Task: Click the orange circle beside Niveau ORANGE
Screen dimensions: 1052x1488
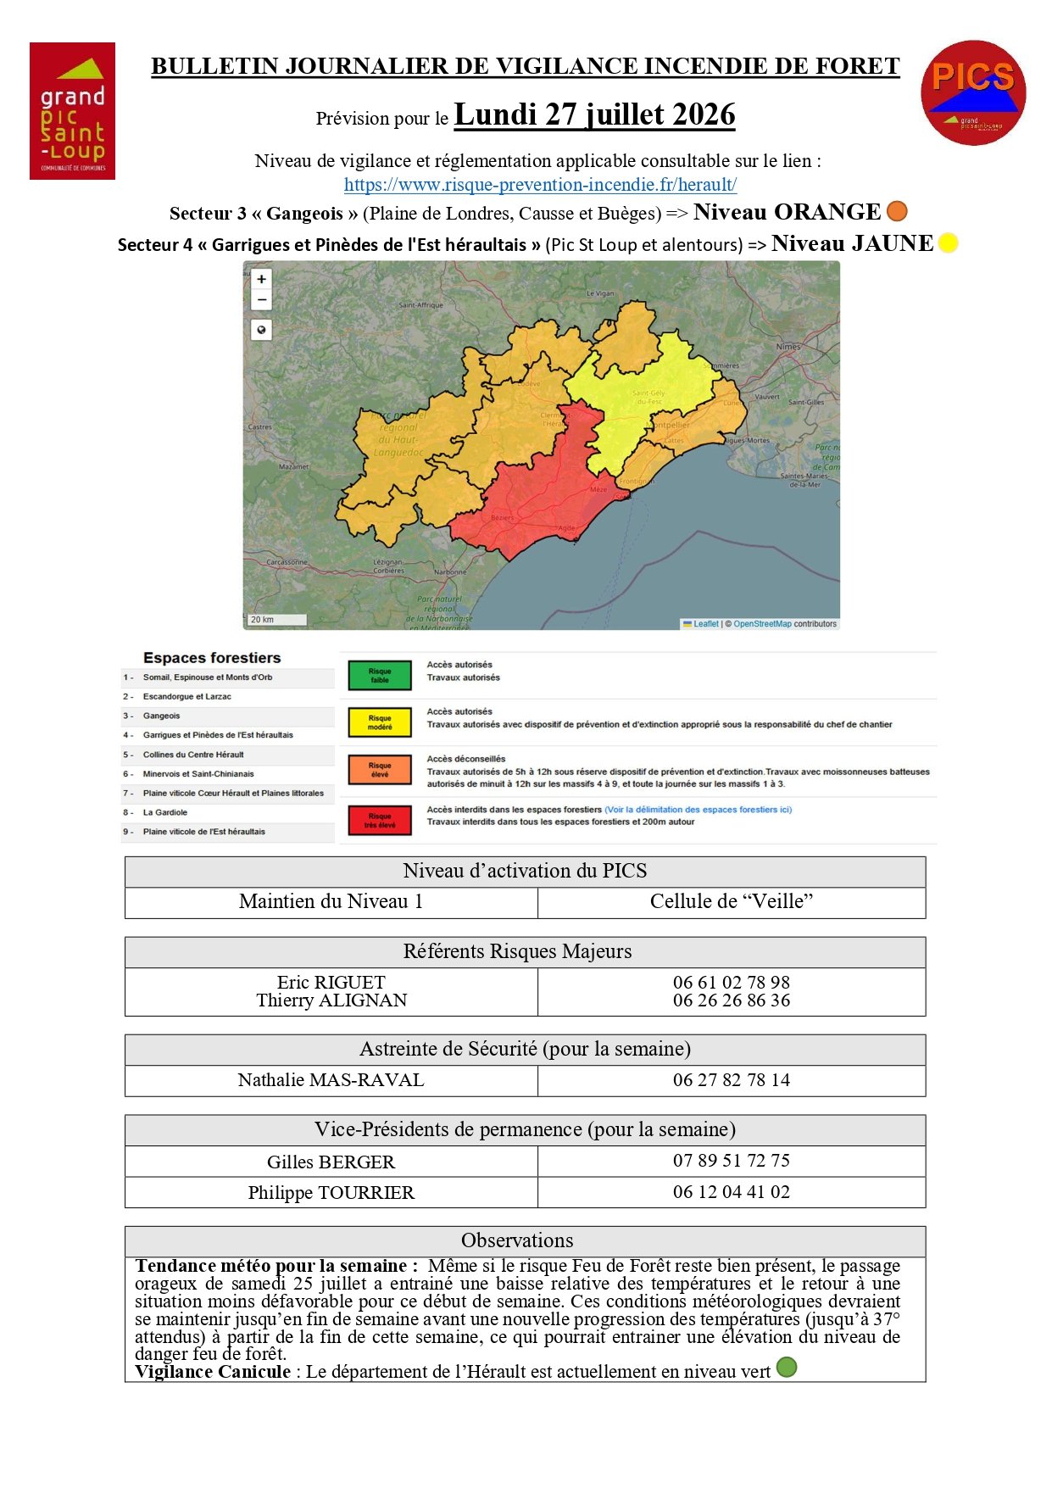Action: [897, 211]
